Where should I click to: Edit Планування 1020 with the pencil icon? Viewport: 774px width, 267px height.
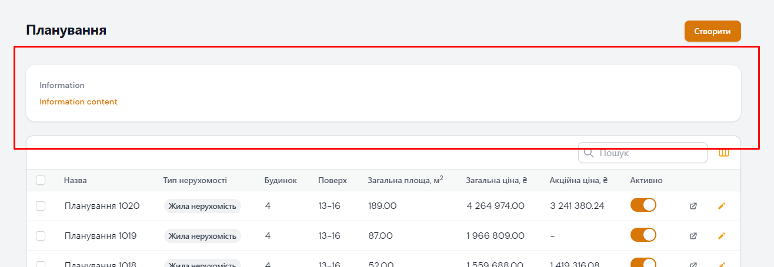pos(722,206)
